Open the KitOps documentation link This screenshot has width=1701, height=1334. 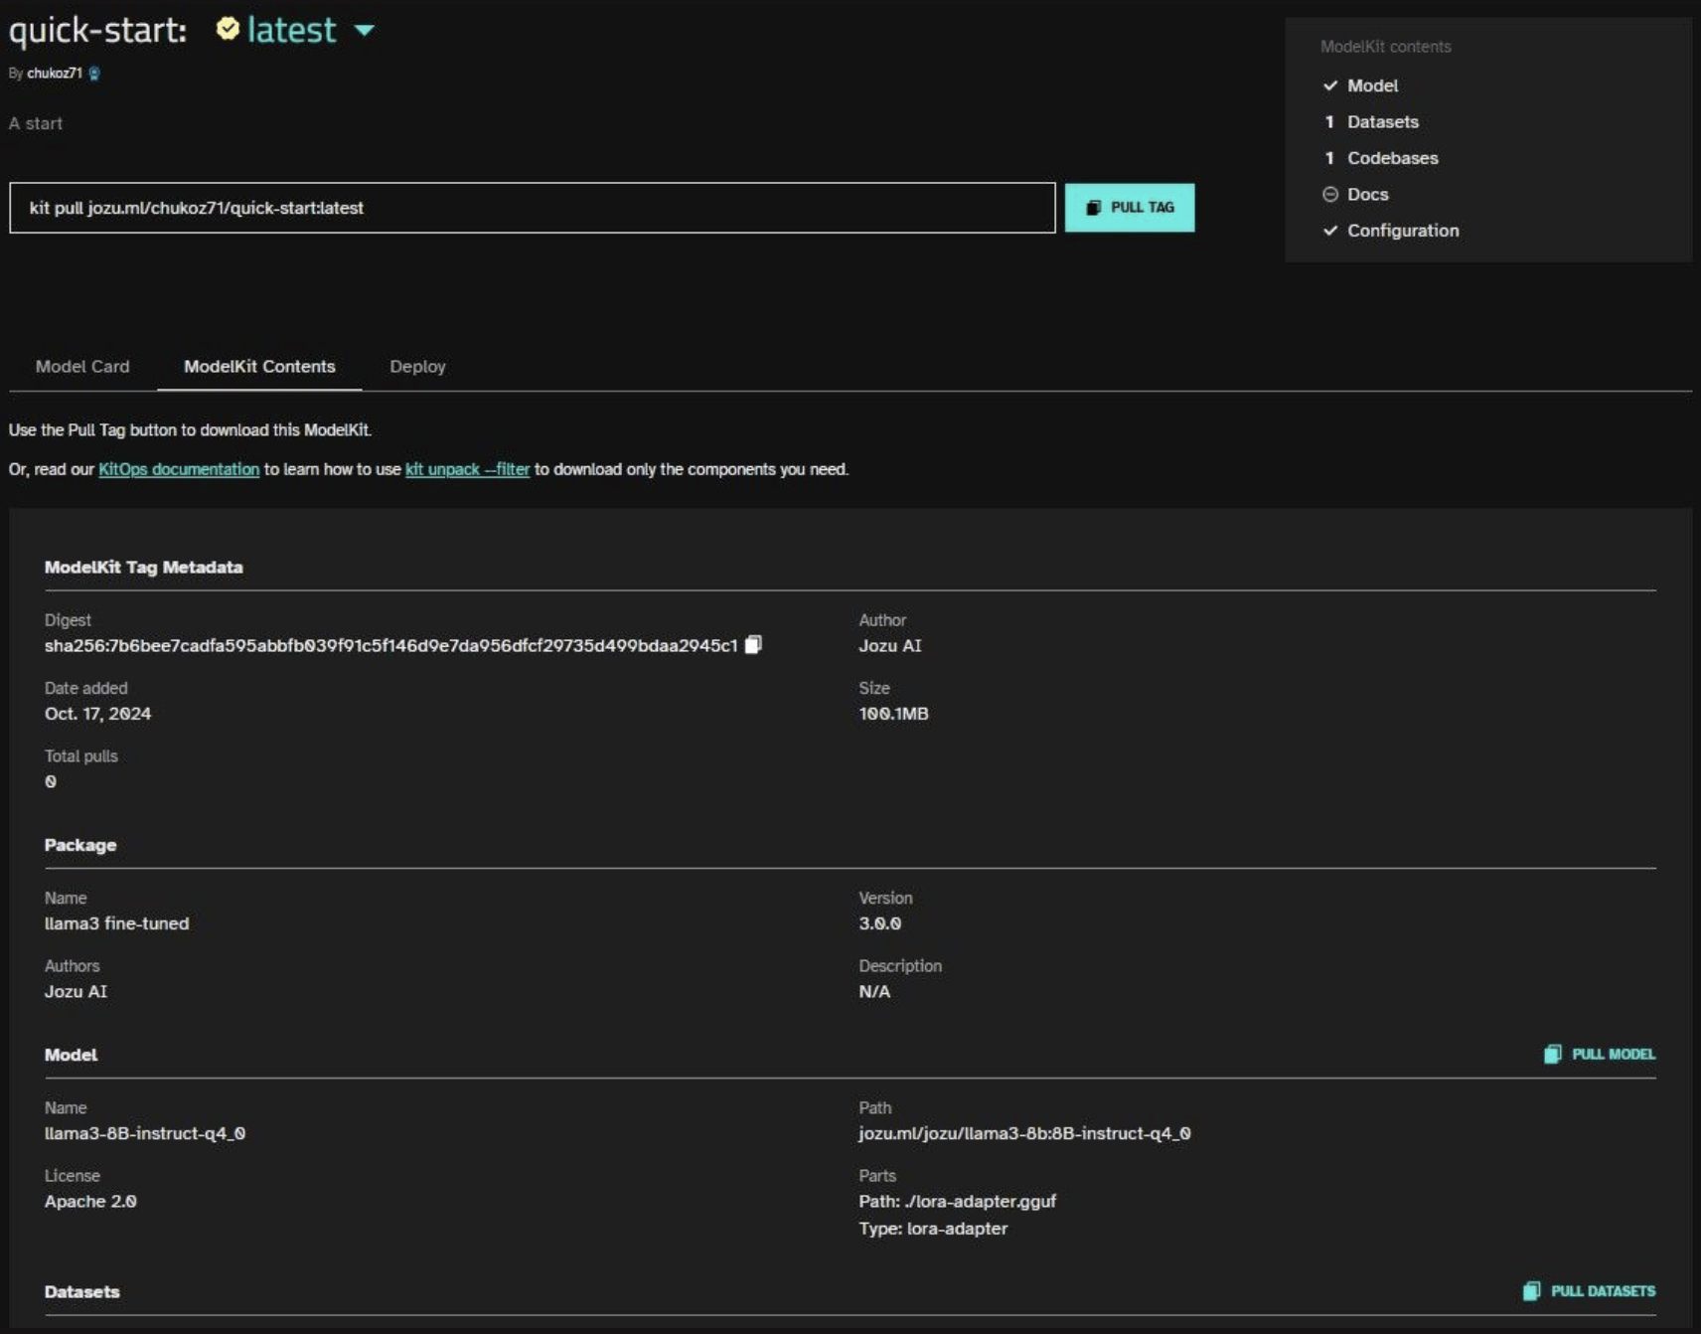(179, 469)
